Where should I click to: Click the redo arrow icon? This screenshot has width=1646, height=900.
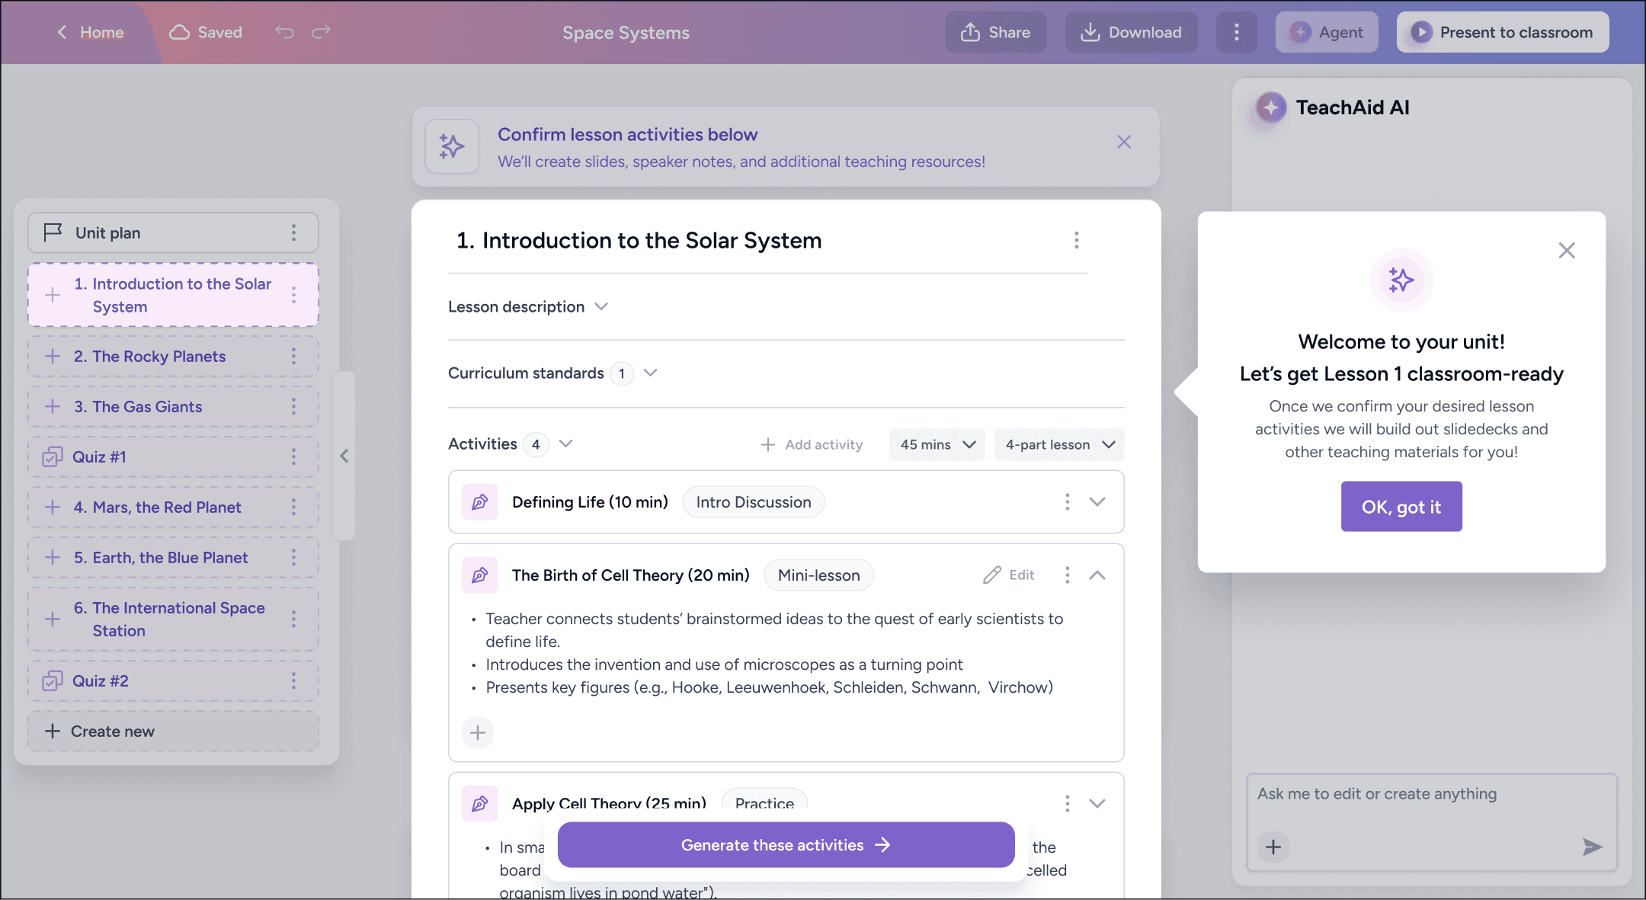coord(321,32)
